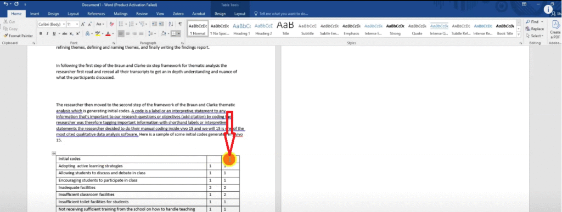The image size is (562, 212).
Task: Apply the Title style
Action: click(285, 29)
